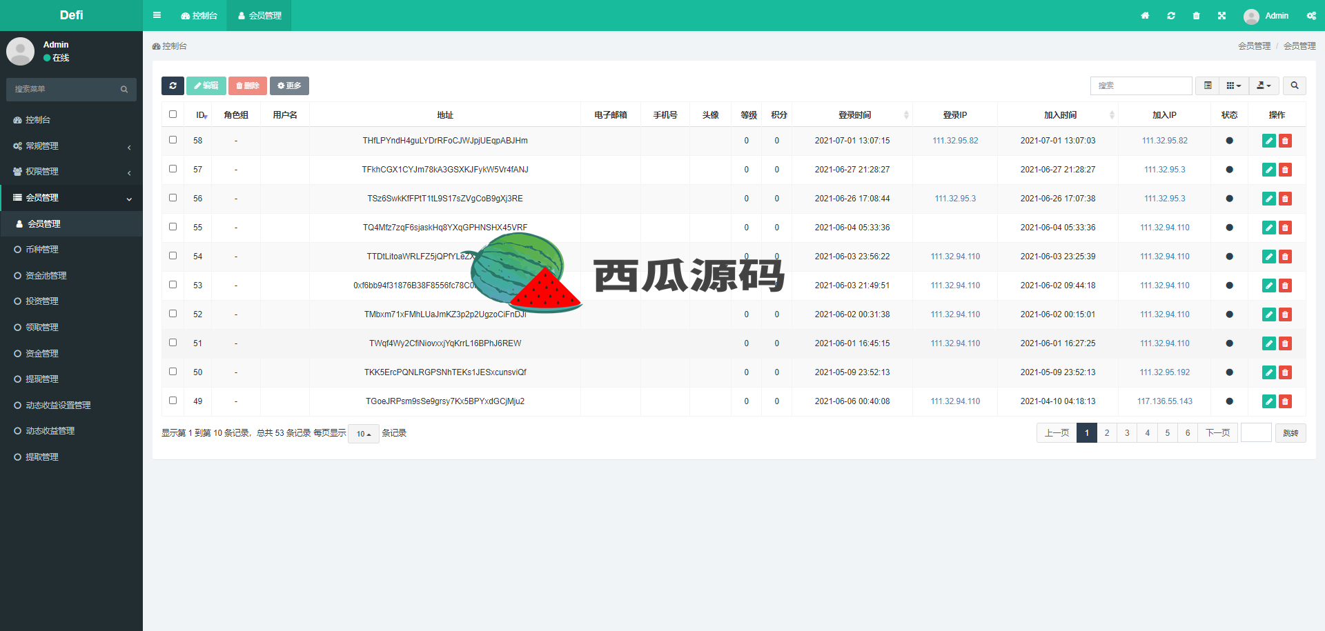The image size is (1325, 631).
Task: Select the checkbox for row ID 49
Action: click(173, 401)
